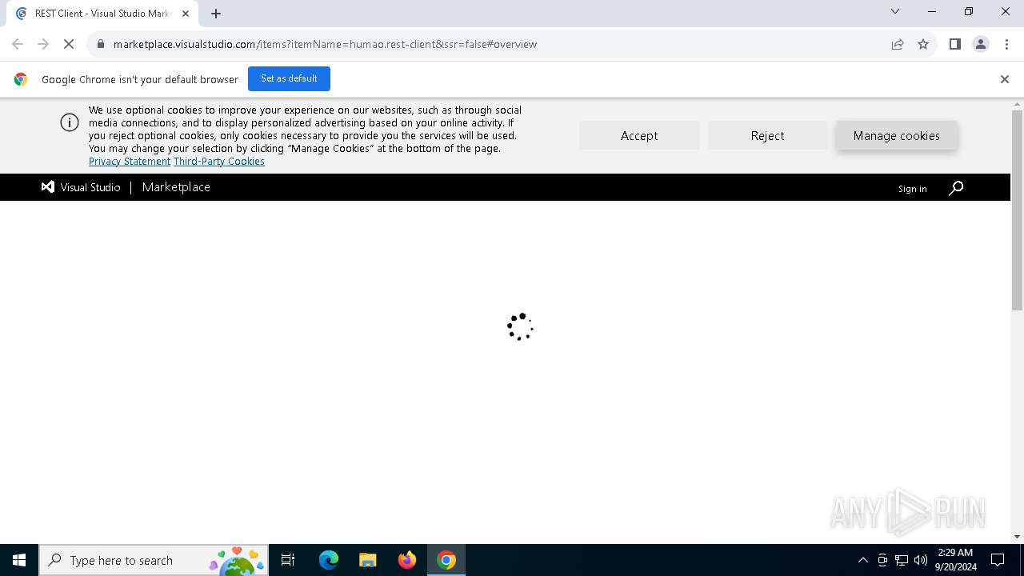Reject optional cookies
Image resolution: width=1024 pixels, height=576 pixels.
pos(767,135)
